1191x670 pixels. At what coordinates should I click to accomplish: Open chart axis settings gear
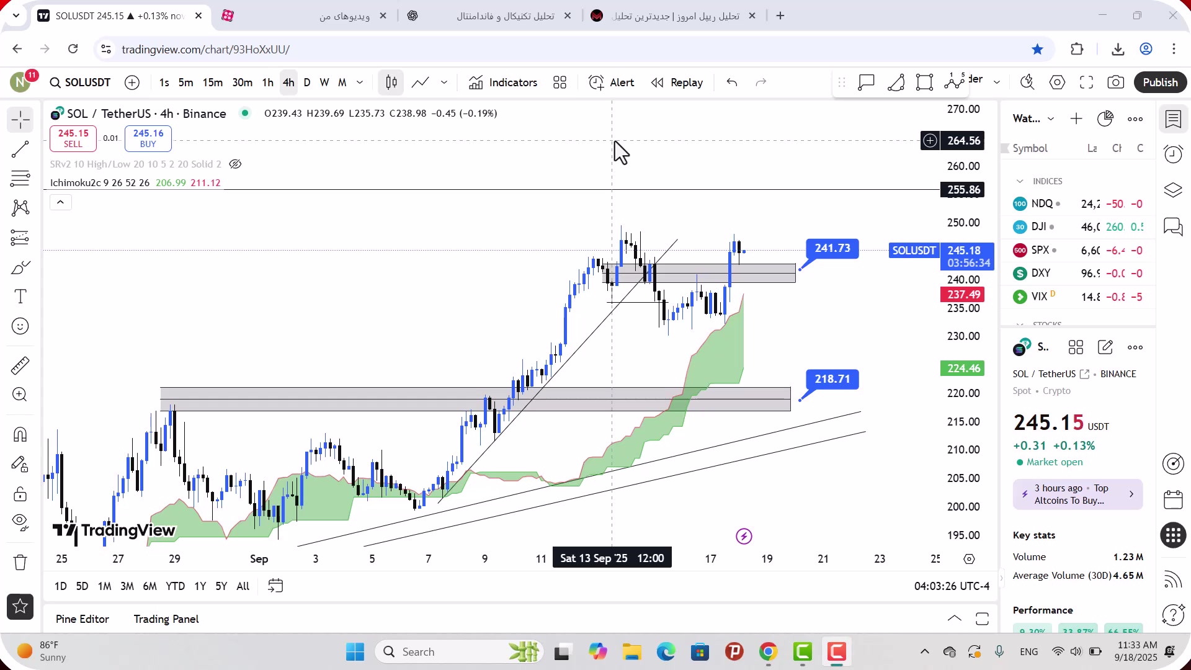click(970, 559)
